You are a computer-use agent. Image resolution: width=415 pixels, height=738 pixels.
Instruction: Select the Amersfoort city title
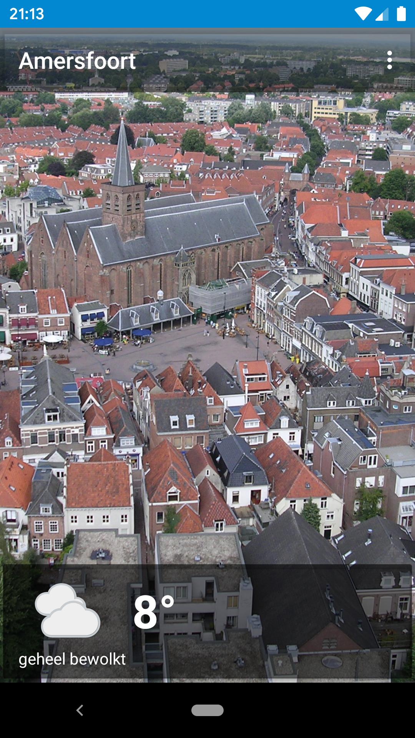[x=77, y=61]
